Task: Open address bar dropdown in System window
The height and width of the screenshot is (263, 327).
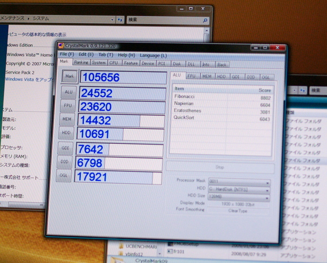Action: [x=112, y=20]
